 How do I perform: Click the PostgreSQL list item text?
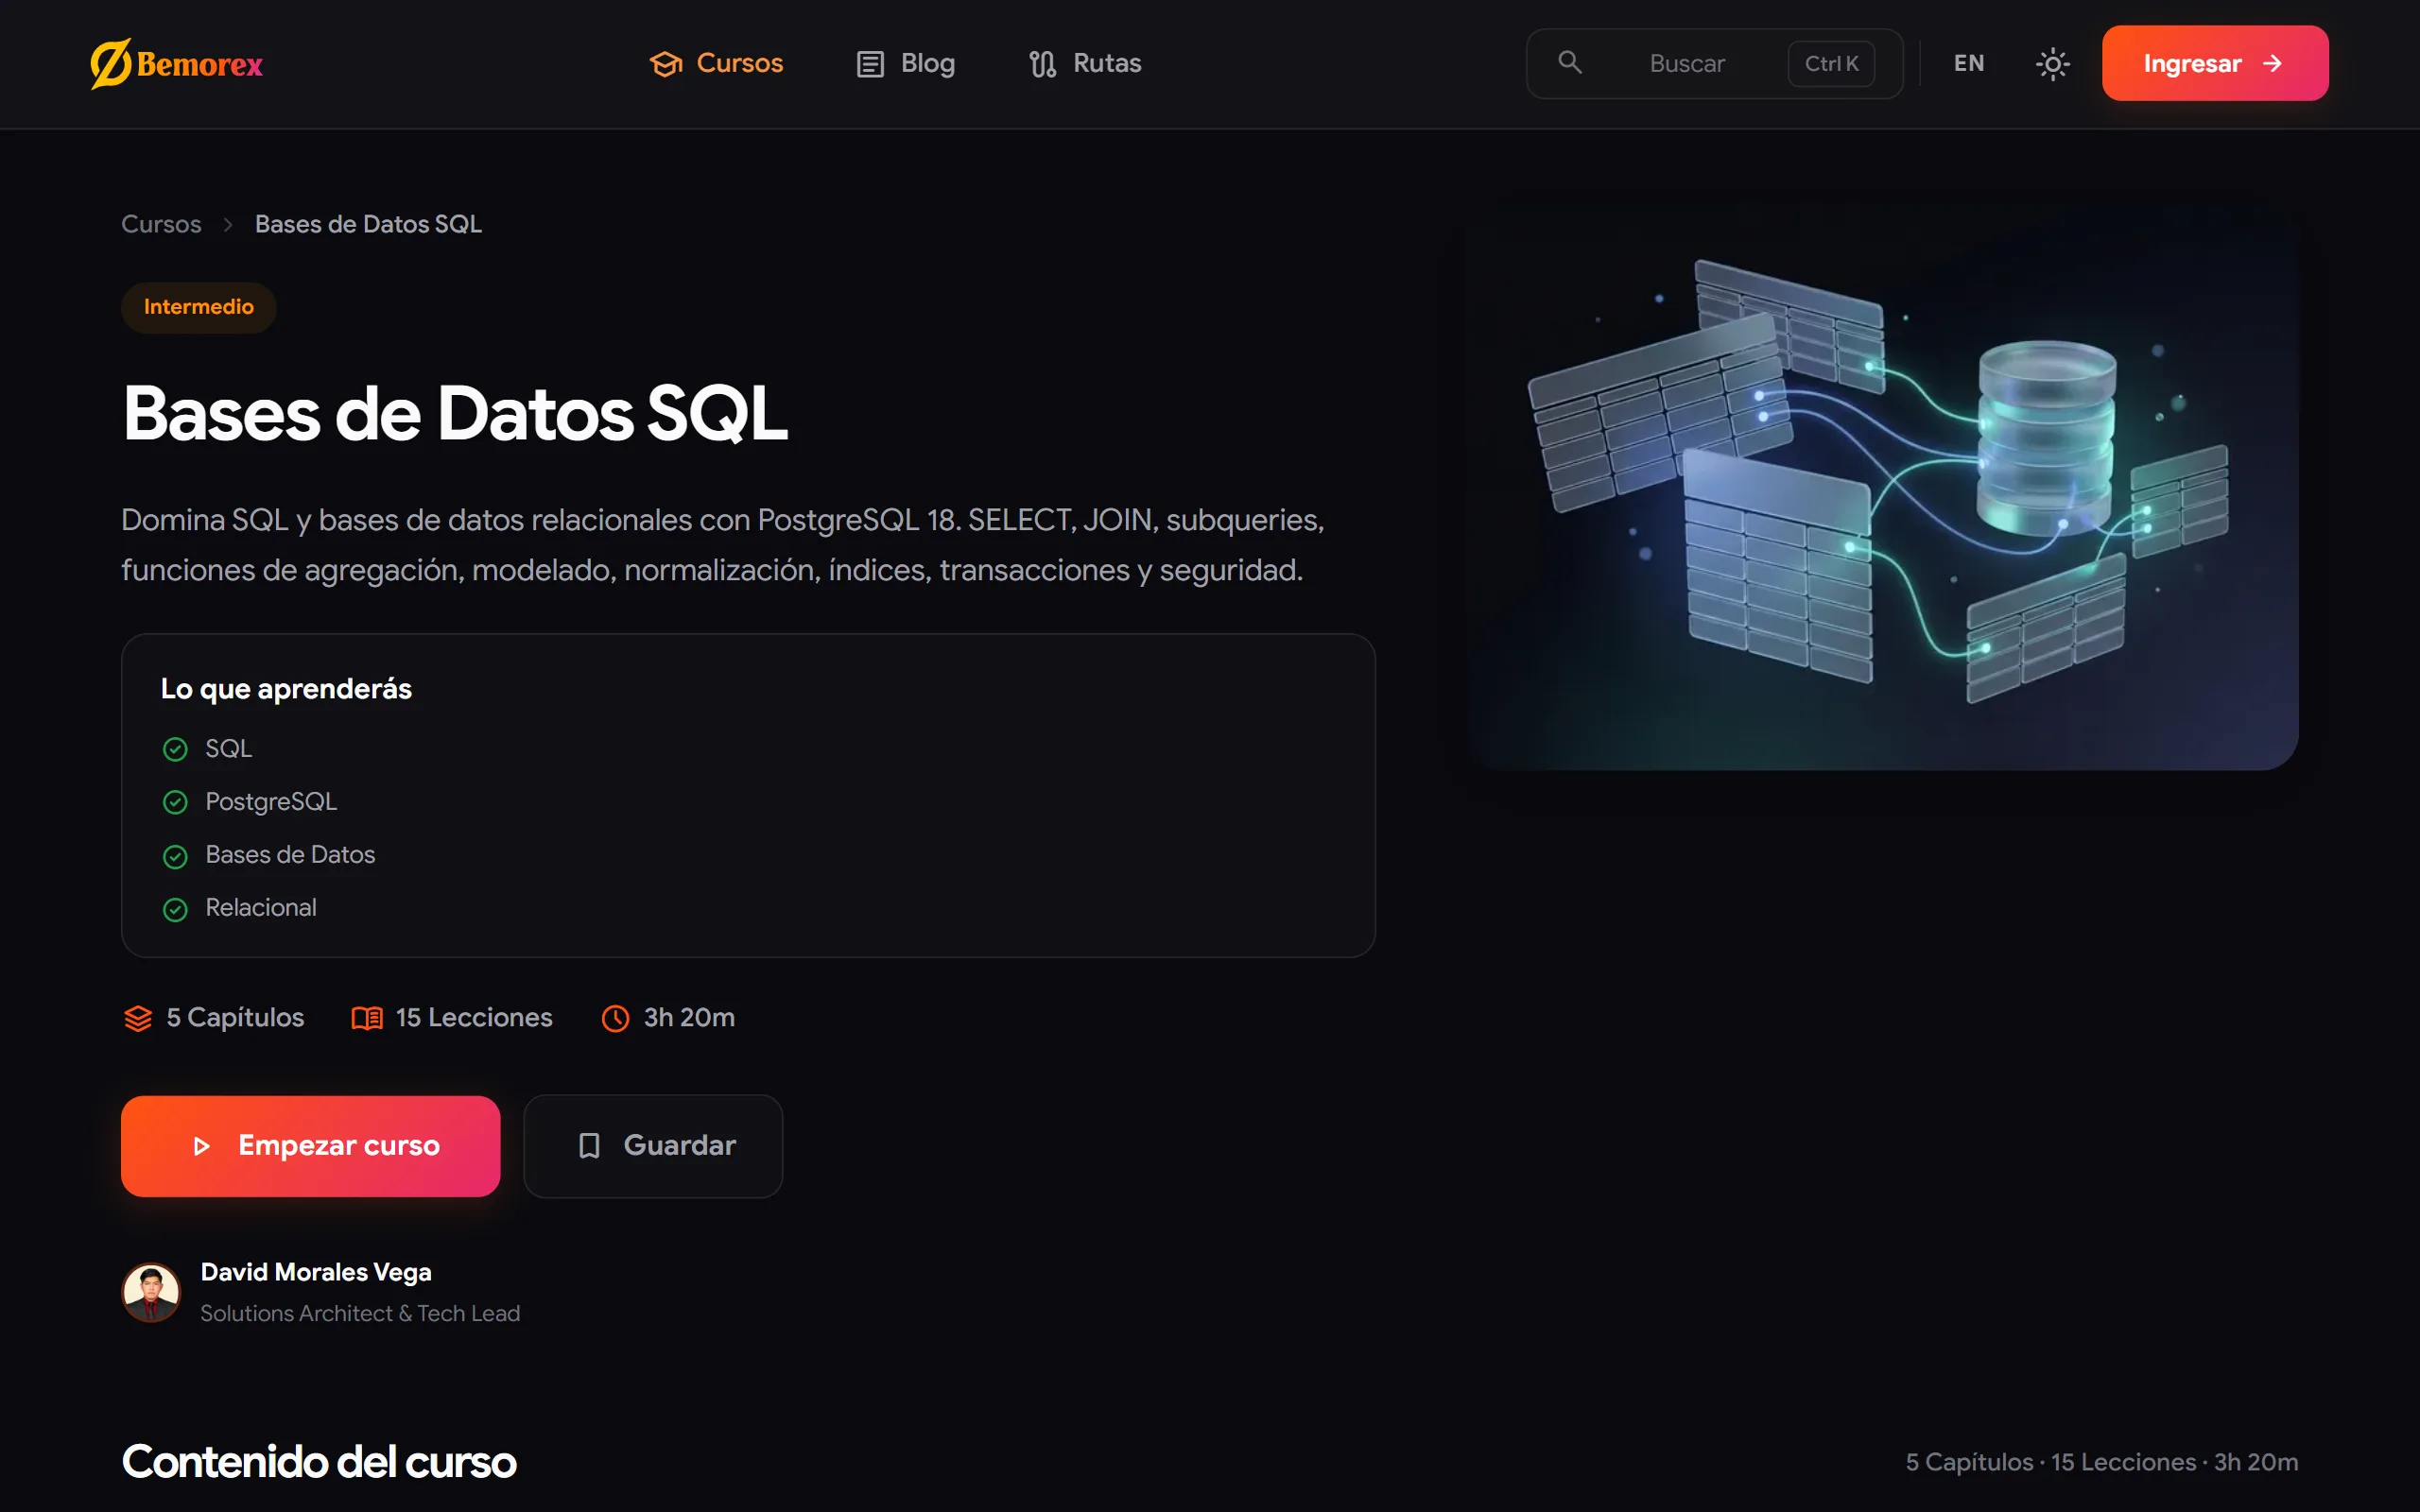point(271,802)
